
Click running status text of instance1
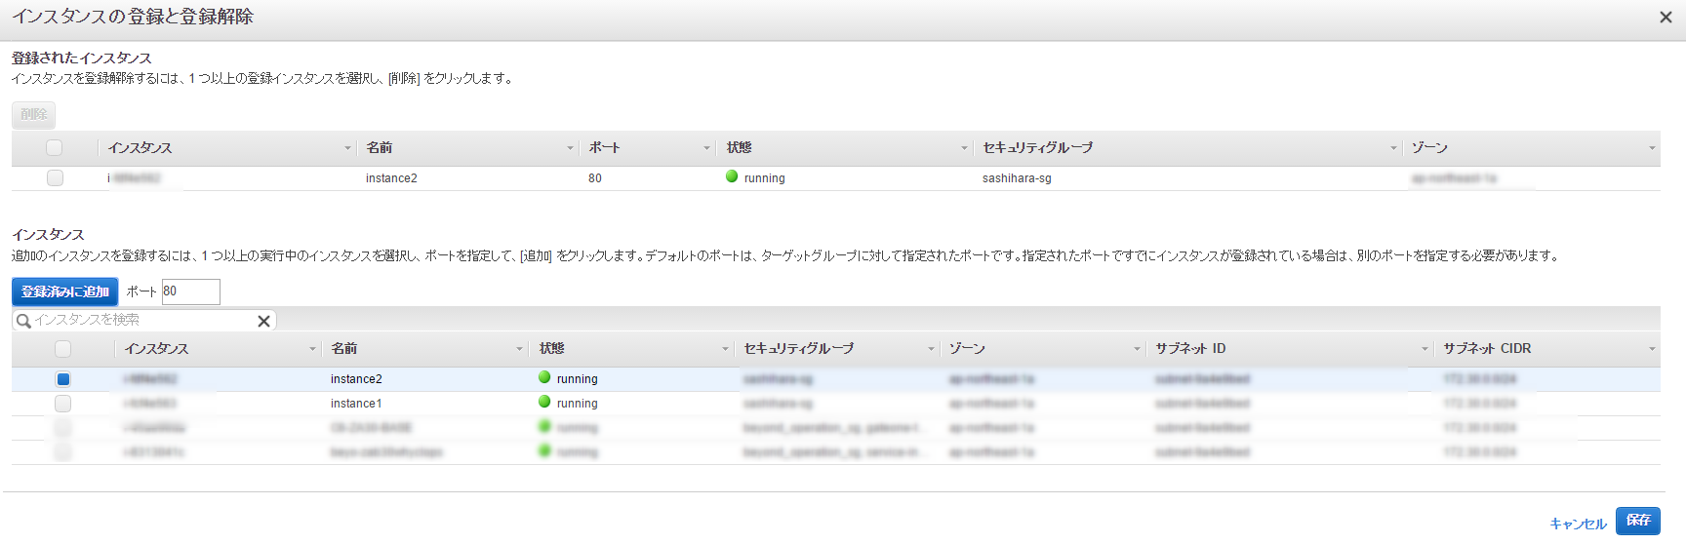(x=578, y=404)
